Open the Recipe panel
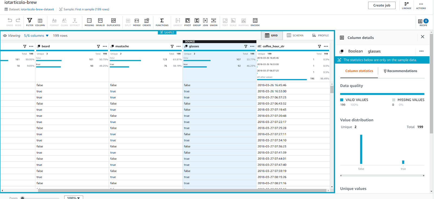This screenshot has width=434, height=199. pyautogui.click(x=423, y=22)
